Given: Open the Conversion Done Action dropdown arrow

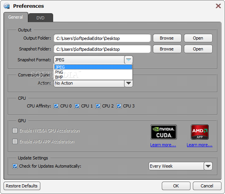Looking at the screenshot, I should coord(128,83).
